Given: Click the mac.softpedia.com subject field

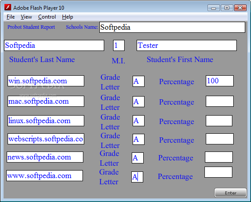Looking at the screenshot, I should click(x=46, y=101).
